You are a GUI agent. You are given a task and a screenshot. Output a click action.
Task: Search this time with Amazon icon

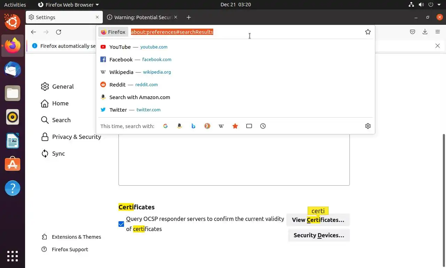click(x=179, y=126)
